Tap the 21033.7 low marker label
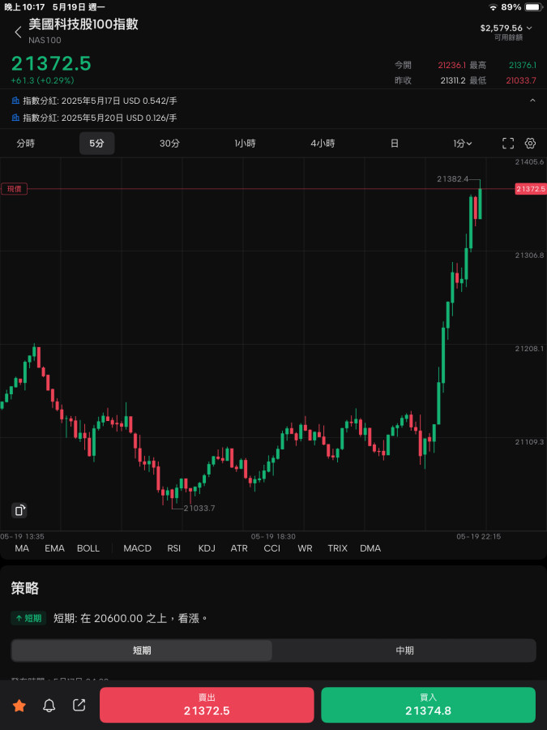The image size is (547, 730). (x=199, y=508)
